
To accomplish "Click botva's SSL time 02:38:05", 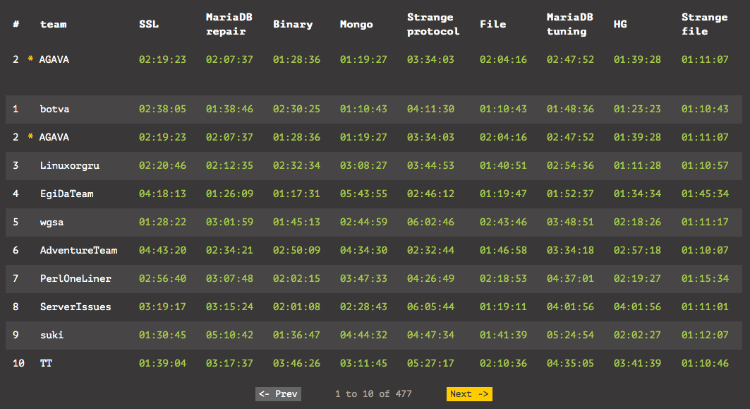I will (x=162, y=109).
